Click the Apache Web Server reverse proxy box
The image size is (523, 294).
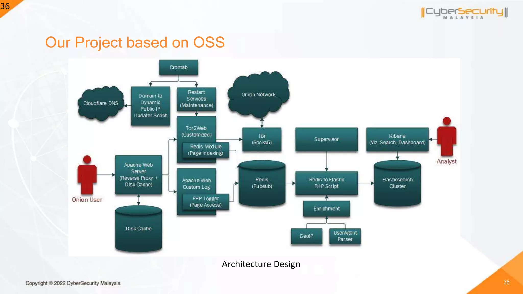[138, 175]
